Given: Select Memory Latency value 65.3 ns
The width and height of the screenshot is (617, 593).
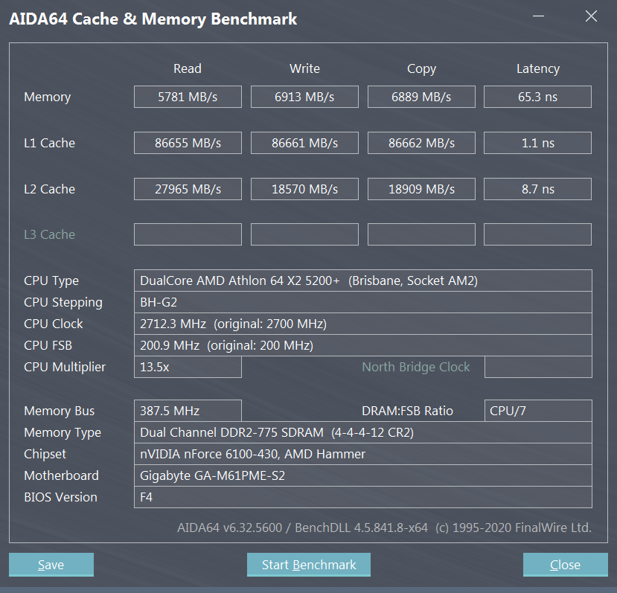Looking at the screenshot, I should [537, 97].
